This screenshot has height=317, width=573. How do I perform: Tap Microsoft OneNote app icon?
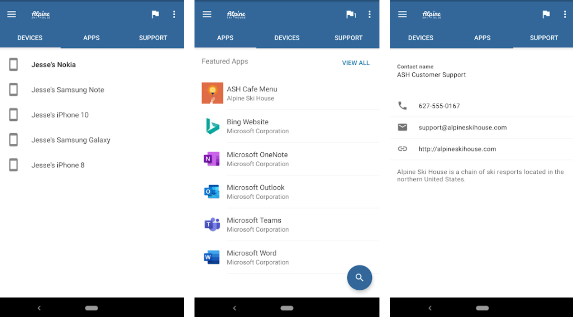tap(212, 159)
